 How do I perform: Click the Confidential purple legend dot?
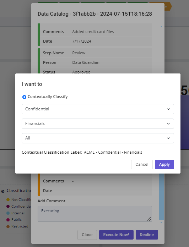coord(8,206)
